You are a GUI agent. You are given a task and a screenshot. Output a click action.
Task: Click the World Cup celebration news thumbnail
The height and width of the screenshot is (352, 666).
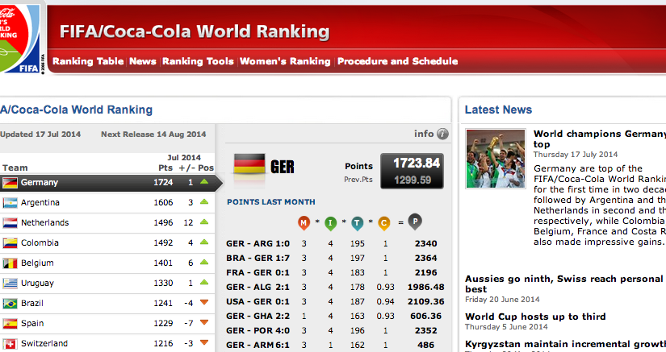point(496,159)
